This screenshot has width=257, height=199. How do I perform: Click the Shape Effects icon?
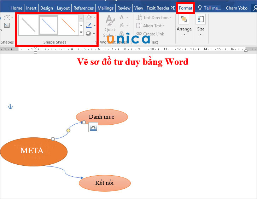(88, 34)
